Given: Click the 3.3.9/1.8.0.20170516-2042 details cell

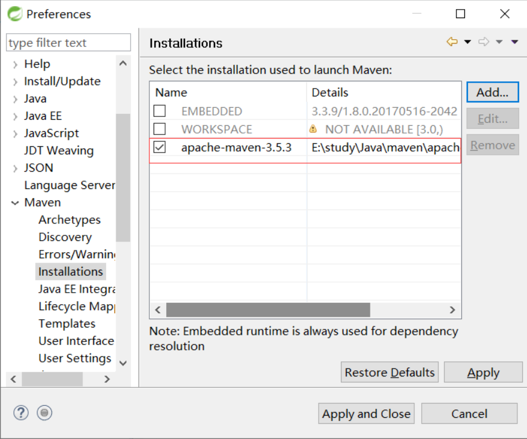Looking at the screenshot, I should [x=384, y=111].
